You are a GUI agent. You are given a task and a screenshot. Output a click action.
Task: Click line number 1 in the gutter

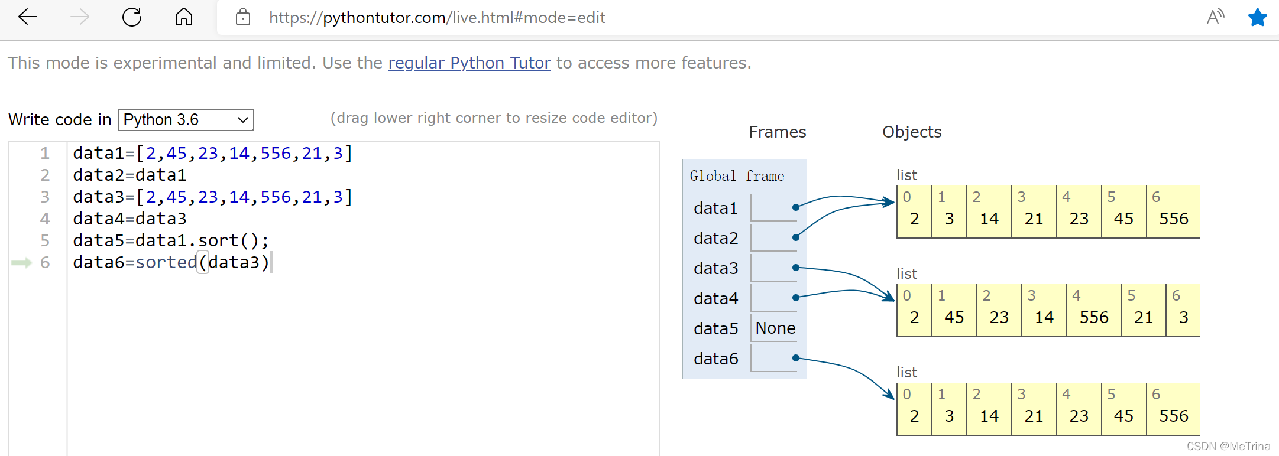[x=45, y=154]
